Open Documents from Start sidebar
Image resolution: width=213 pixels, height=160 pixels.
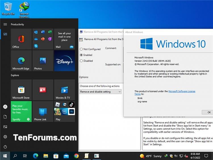5,117
